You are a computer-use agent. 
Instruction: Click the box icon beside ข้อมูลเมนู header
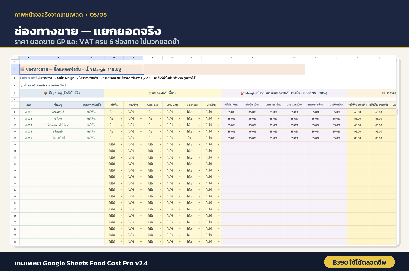coord(46,93)
